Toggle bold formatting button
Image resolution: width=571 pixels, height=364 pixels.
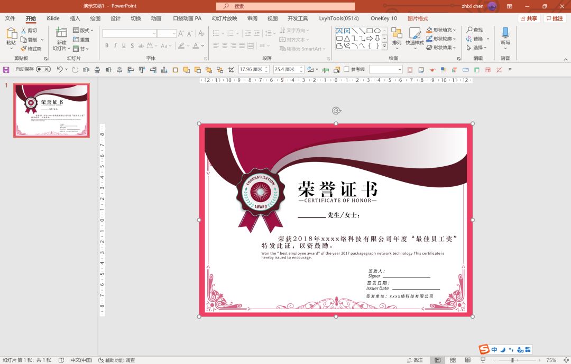point(107,45)
